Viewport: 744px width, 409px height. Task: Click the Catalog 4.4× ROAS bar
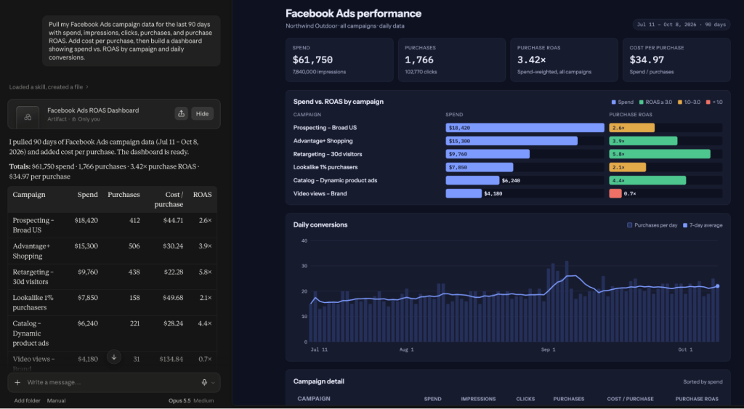(x=647, y=180)
